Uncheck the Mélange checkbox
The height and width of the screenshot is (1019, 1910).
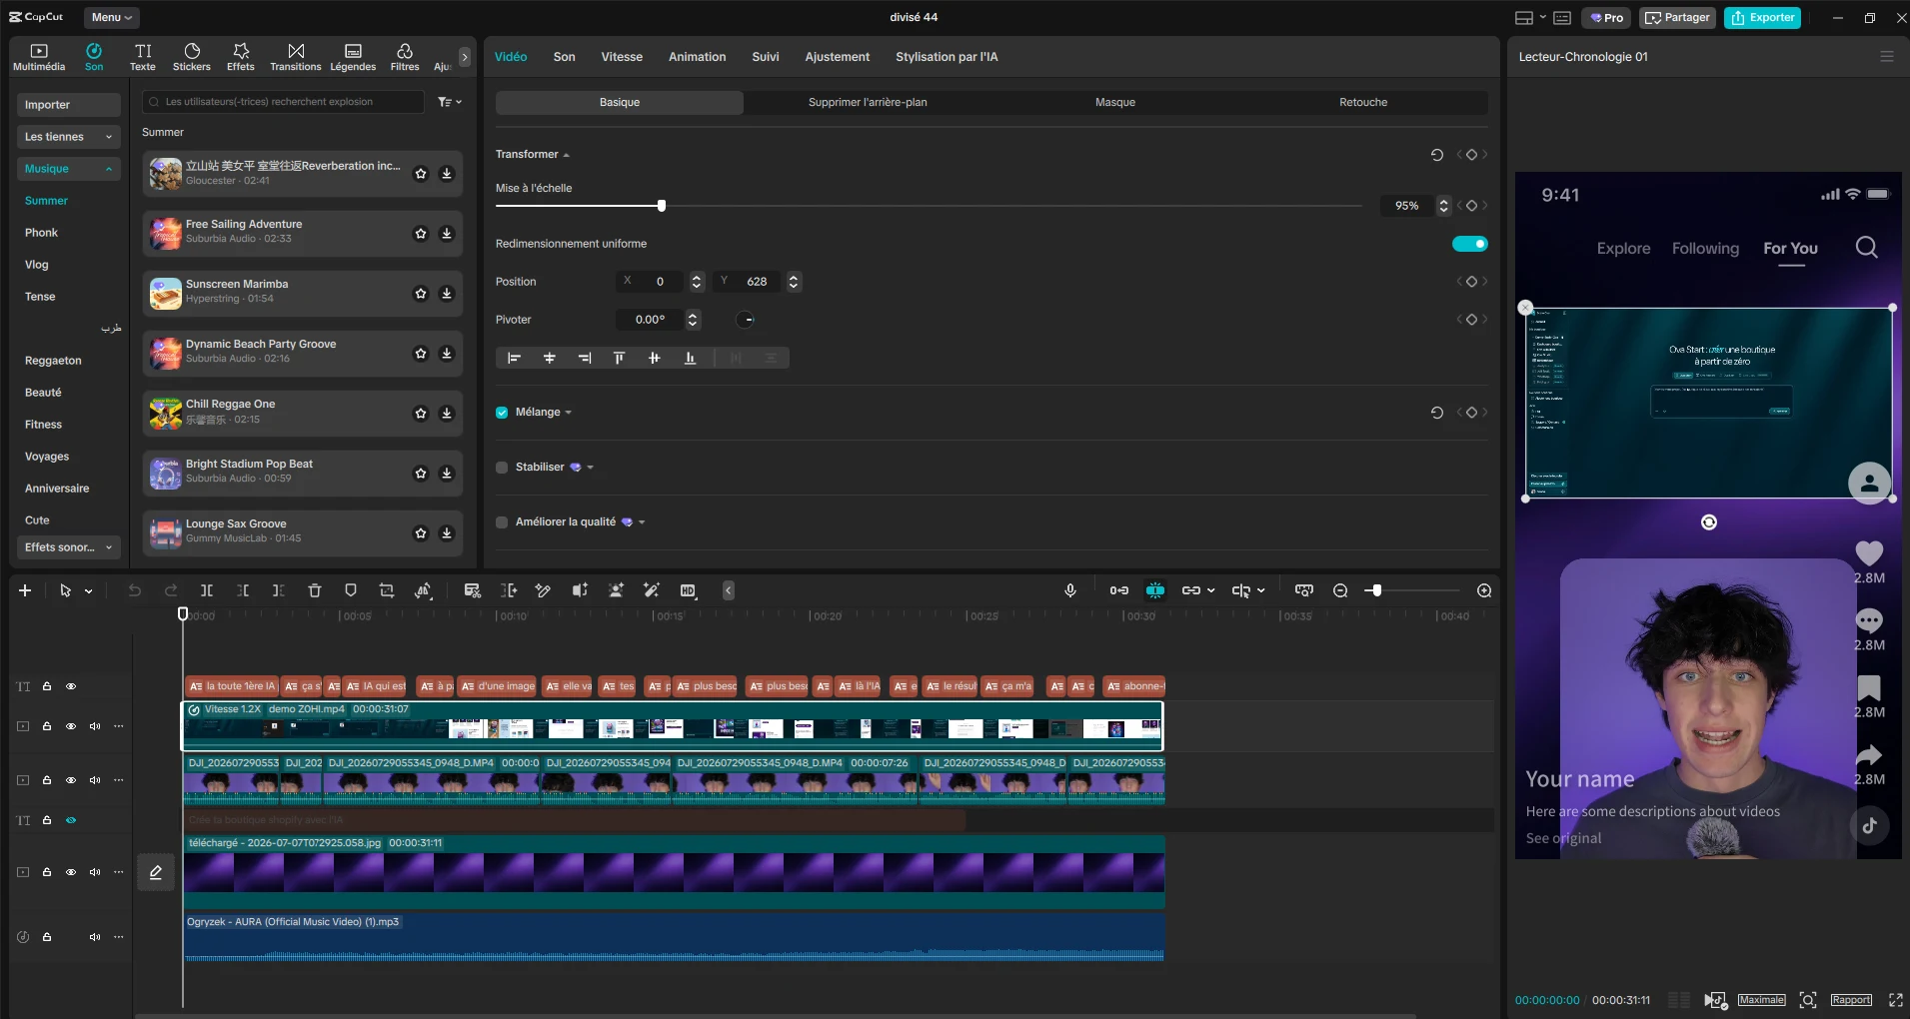(502, 413)
